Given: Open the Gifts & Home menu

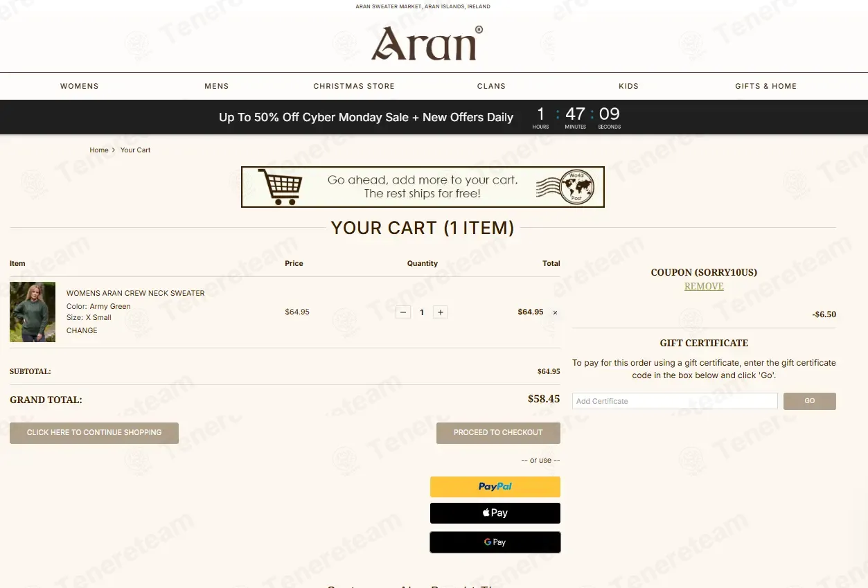Looking at the screenshot, I should 765,86.
